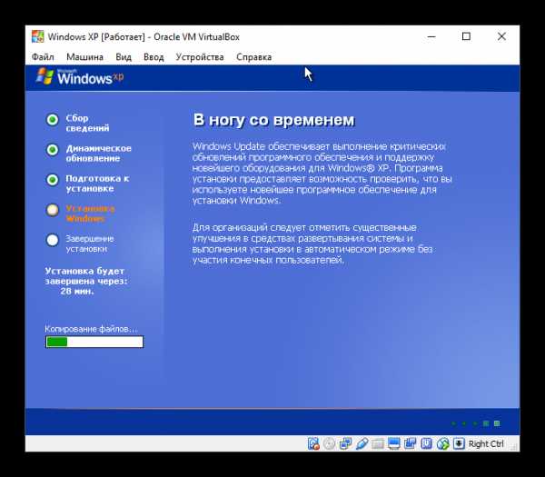Click the file copying progress bar
545x477 pixels.
coord(94,342)
